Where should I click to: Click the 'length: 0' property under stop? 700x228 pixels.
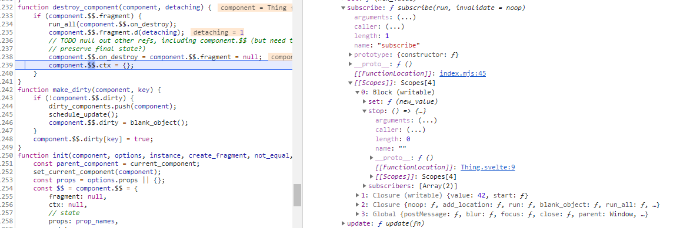click(393, 139)
